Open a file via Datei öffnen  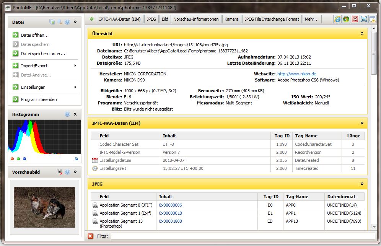[35, 35]
